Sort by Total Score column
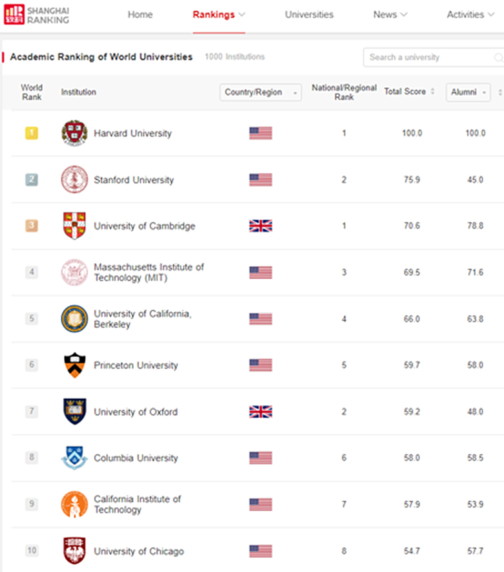This screenshot has height=572, width=504. pyautogui.click(x=409, y=92)
